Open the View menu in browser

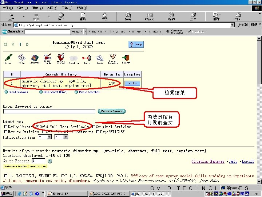tap(37, 8)
